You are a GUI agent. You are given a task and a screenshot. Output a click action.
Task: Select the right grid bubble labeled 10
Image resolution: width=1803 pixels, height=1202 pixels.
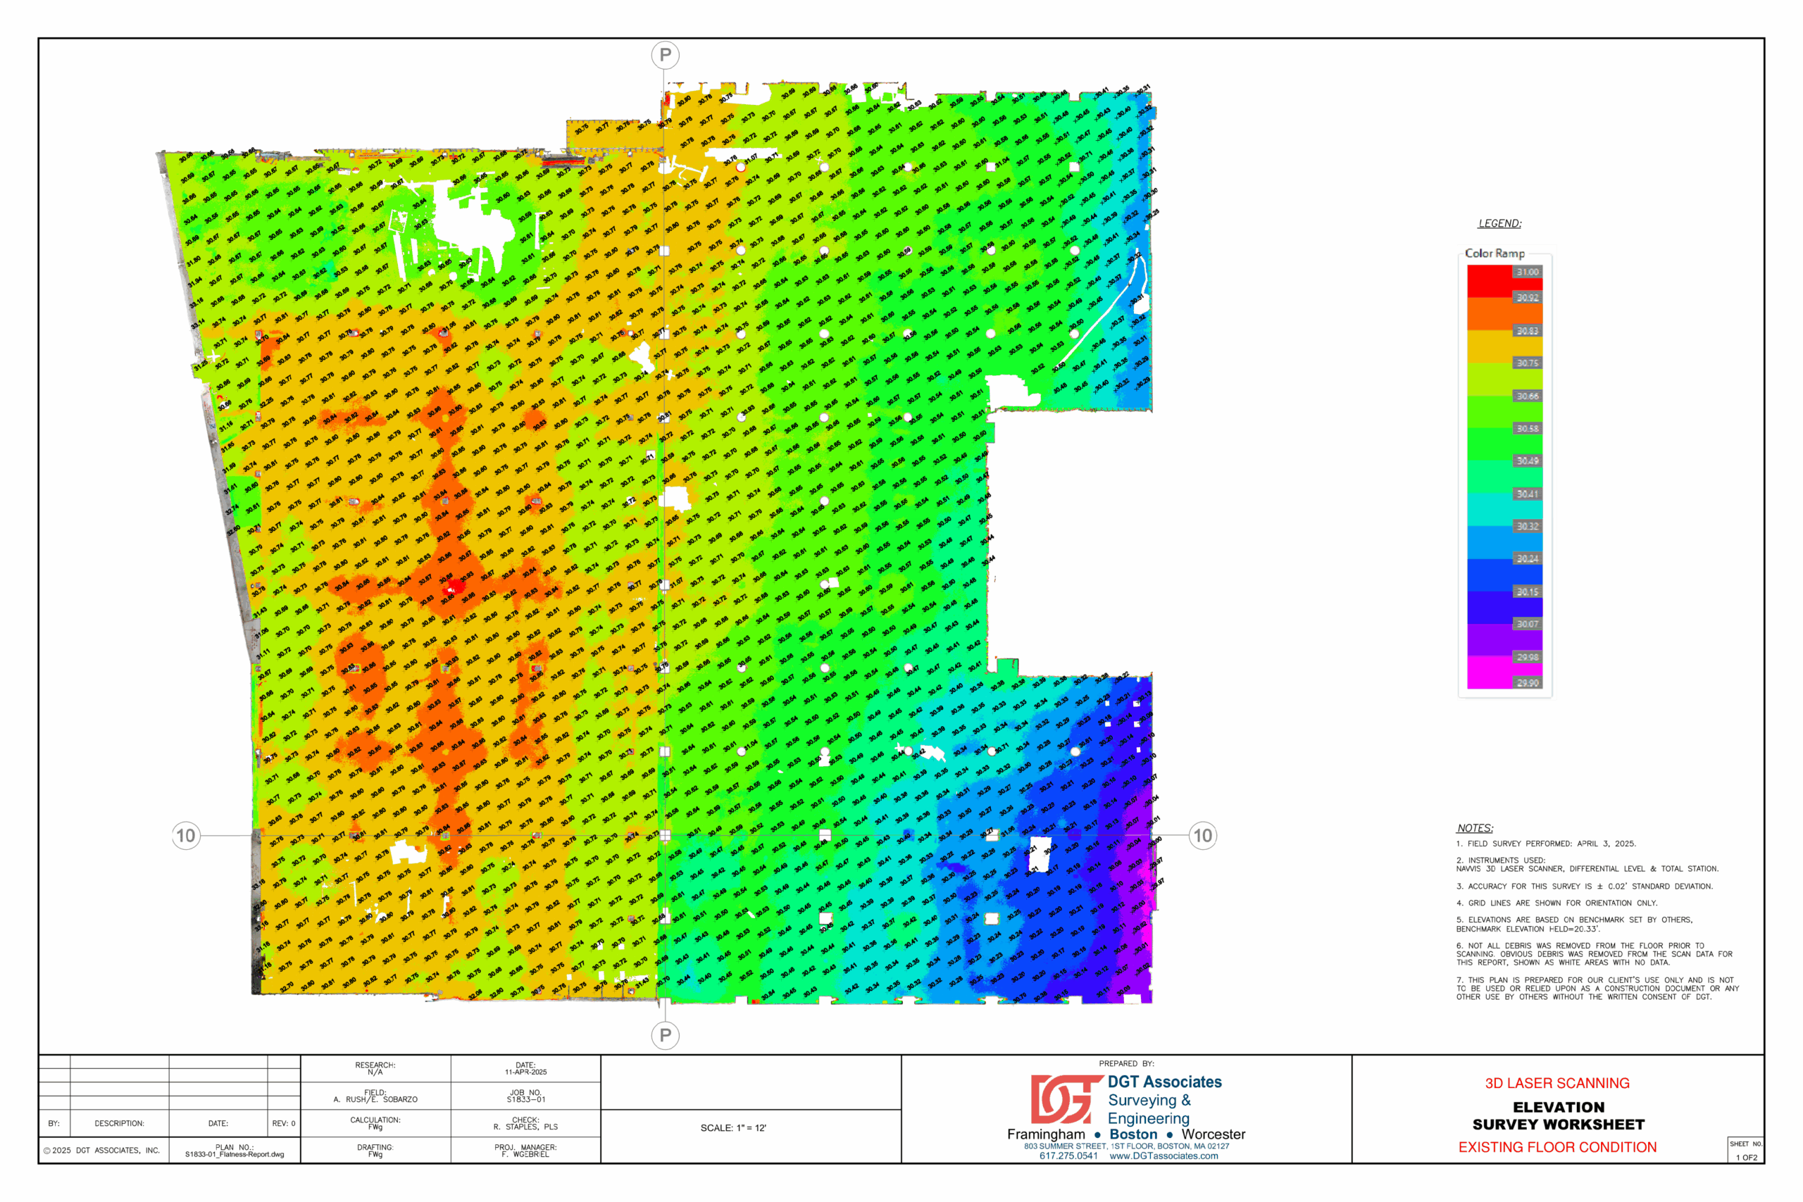1203,836
